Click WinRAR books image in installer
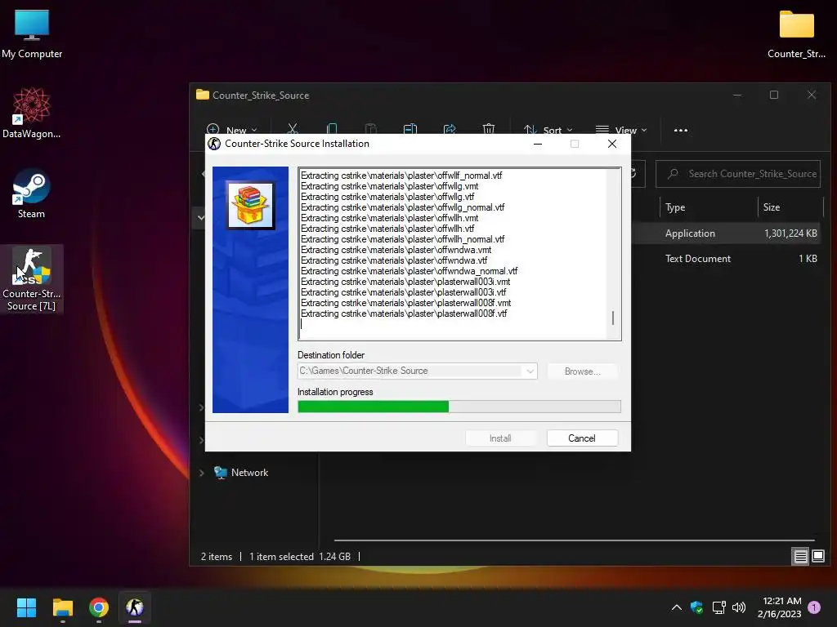 point(250,206)
